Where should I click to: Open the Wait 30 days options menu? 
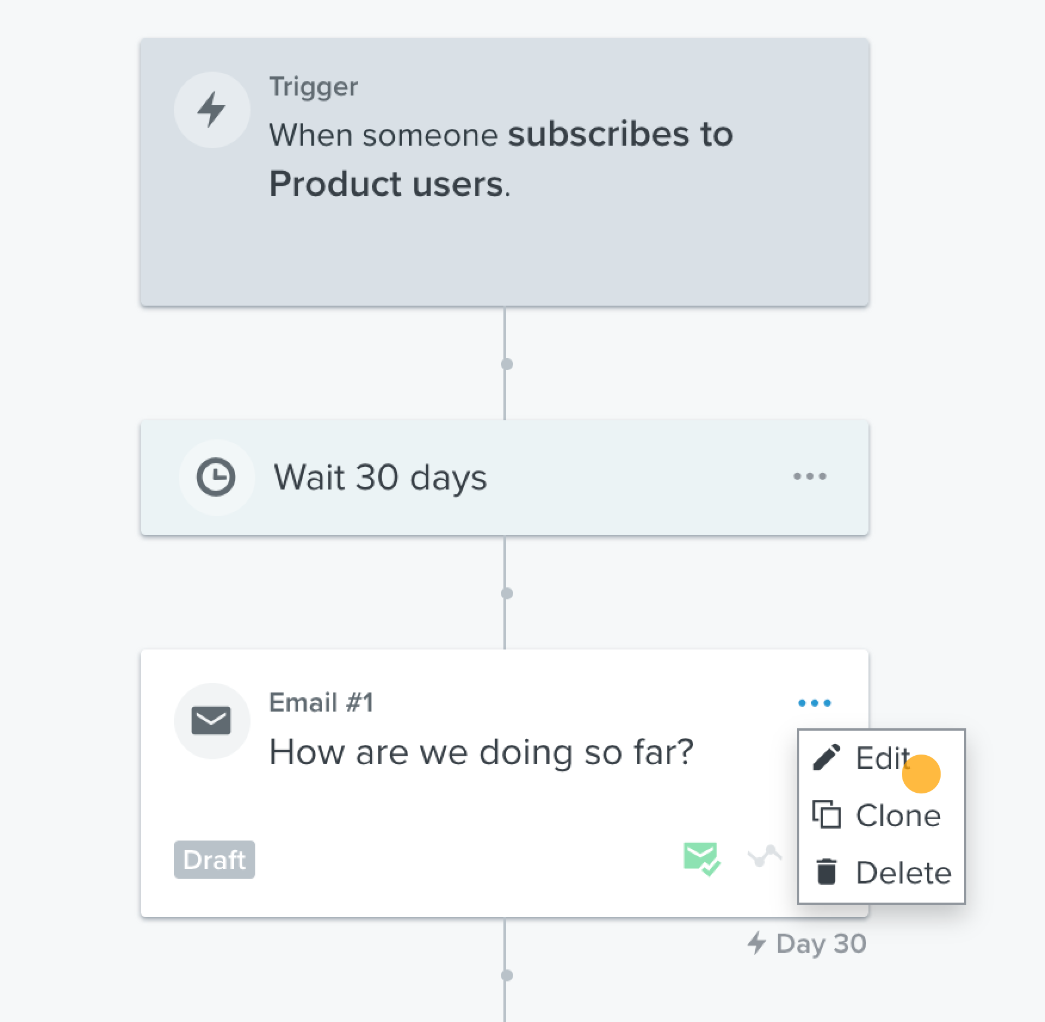pos(810,476)
